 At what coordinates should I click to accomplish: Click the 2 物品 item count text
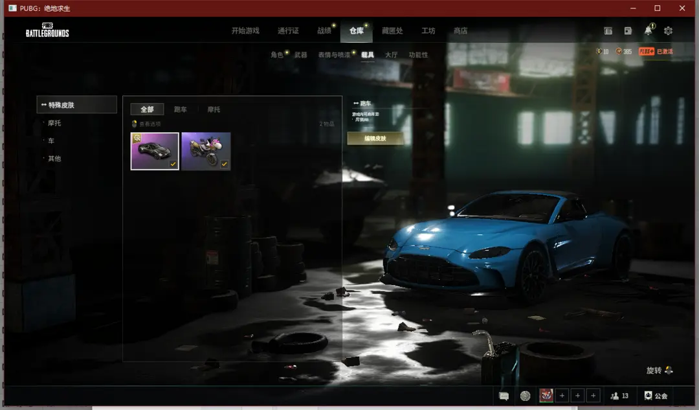click(327, 124)
